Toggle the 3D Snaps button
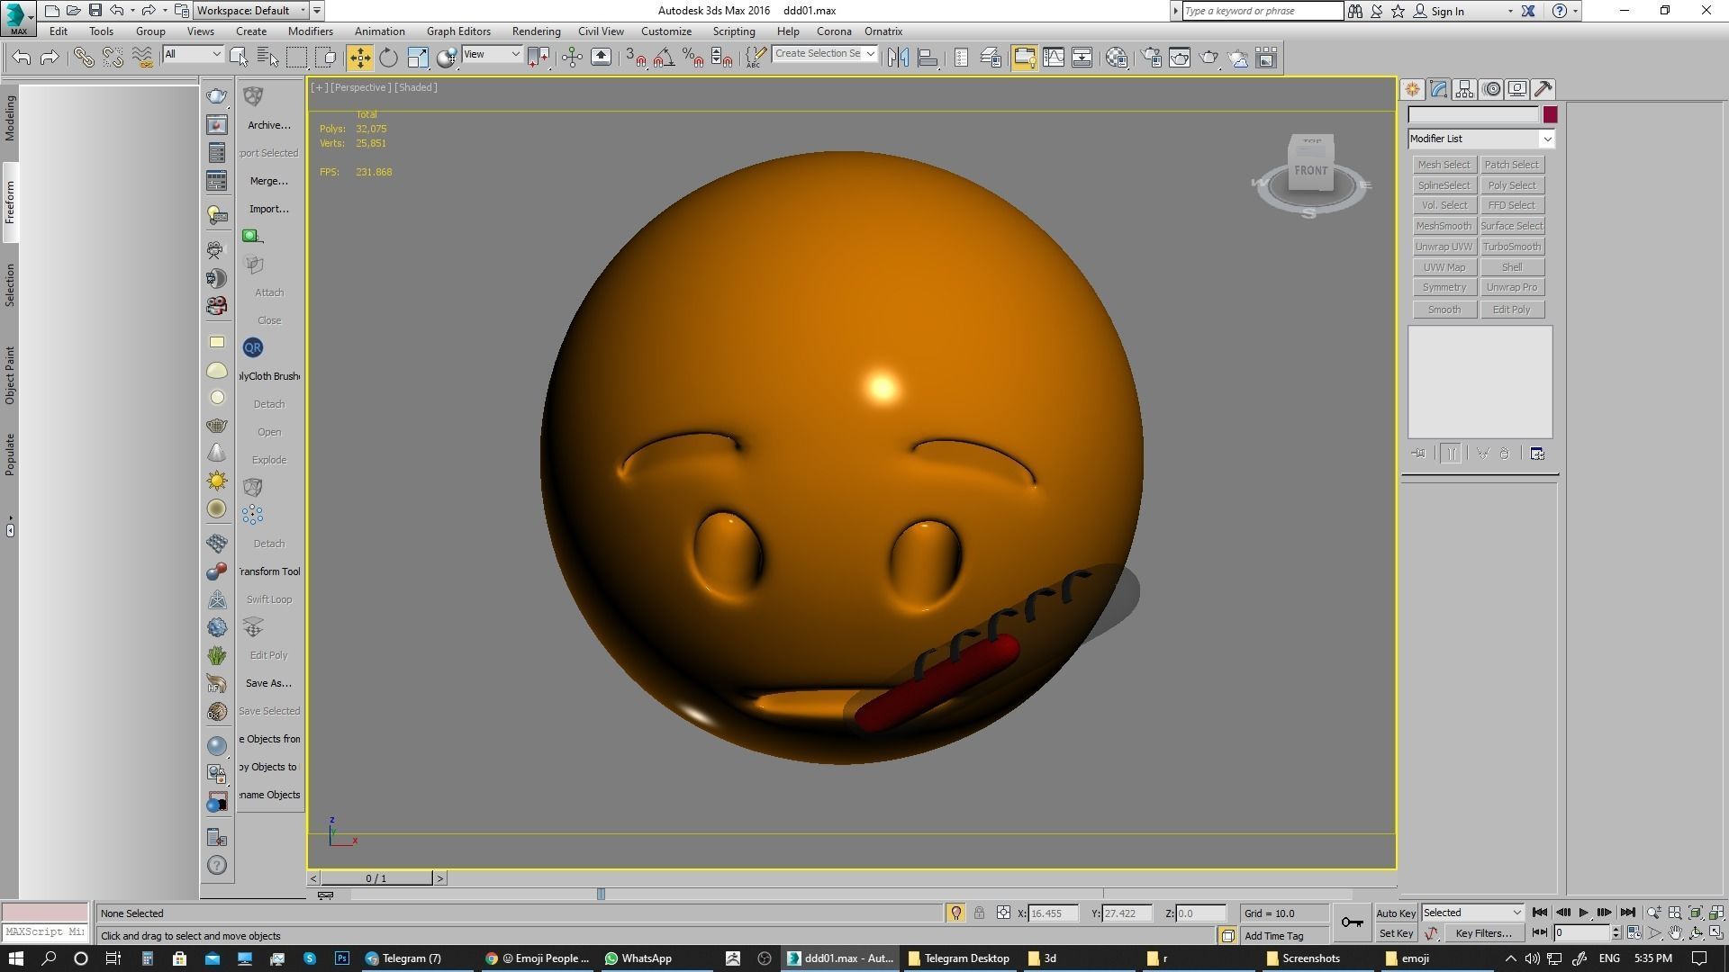This screenshot has width=1729, height=972. tap(636, 58)
